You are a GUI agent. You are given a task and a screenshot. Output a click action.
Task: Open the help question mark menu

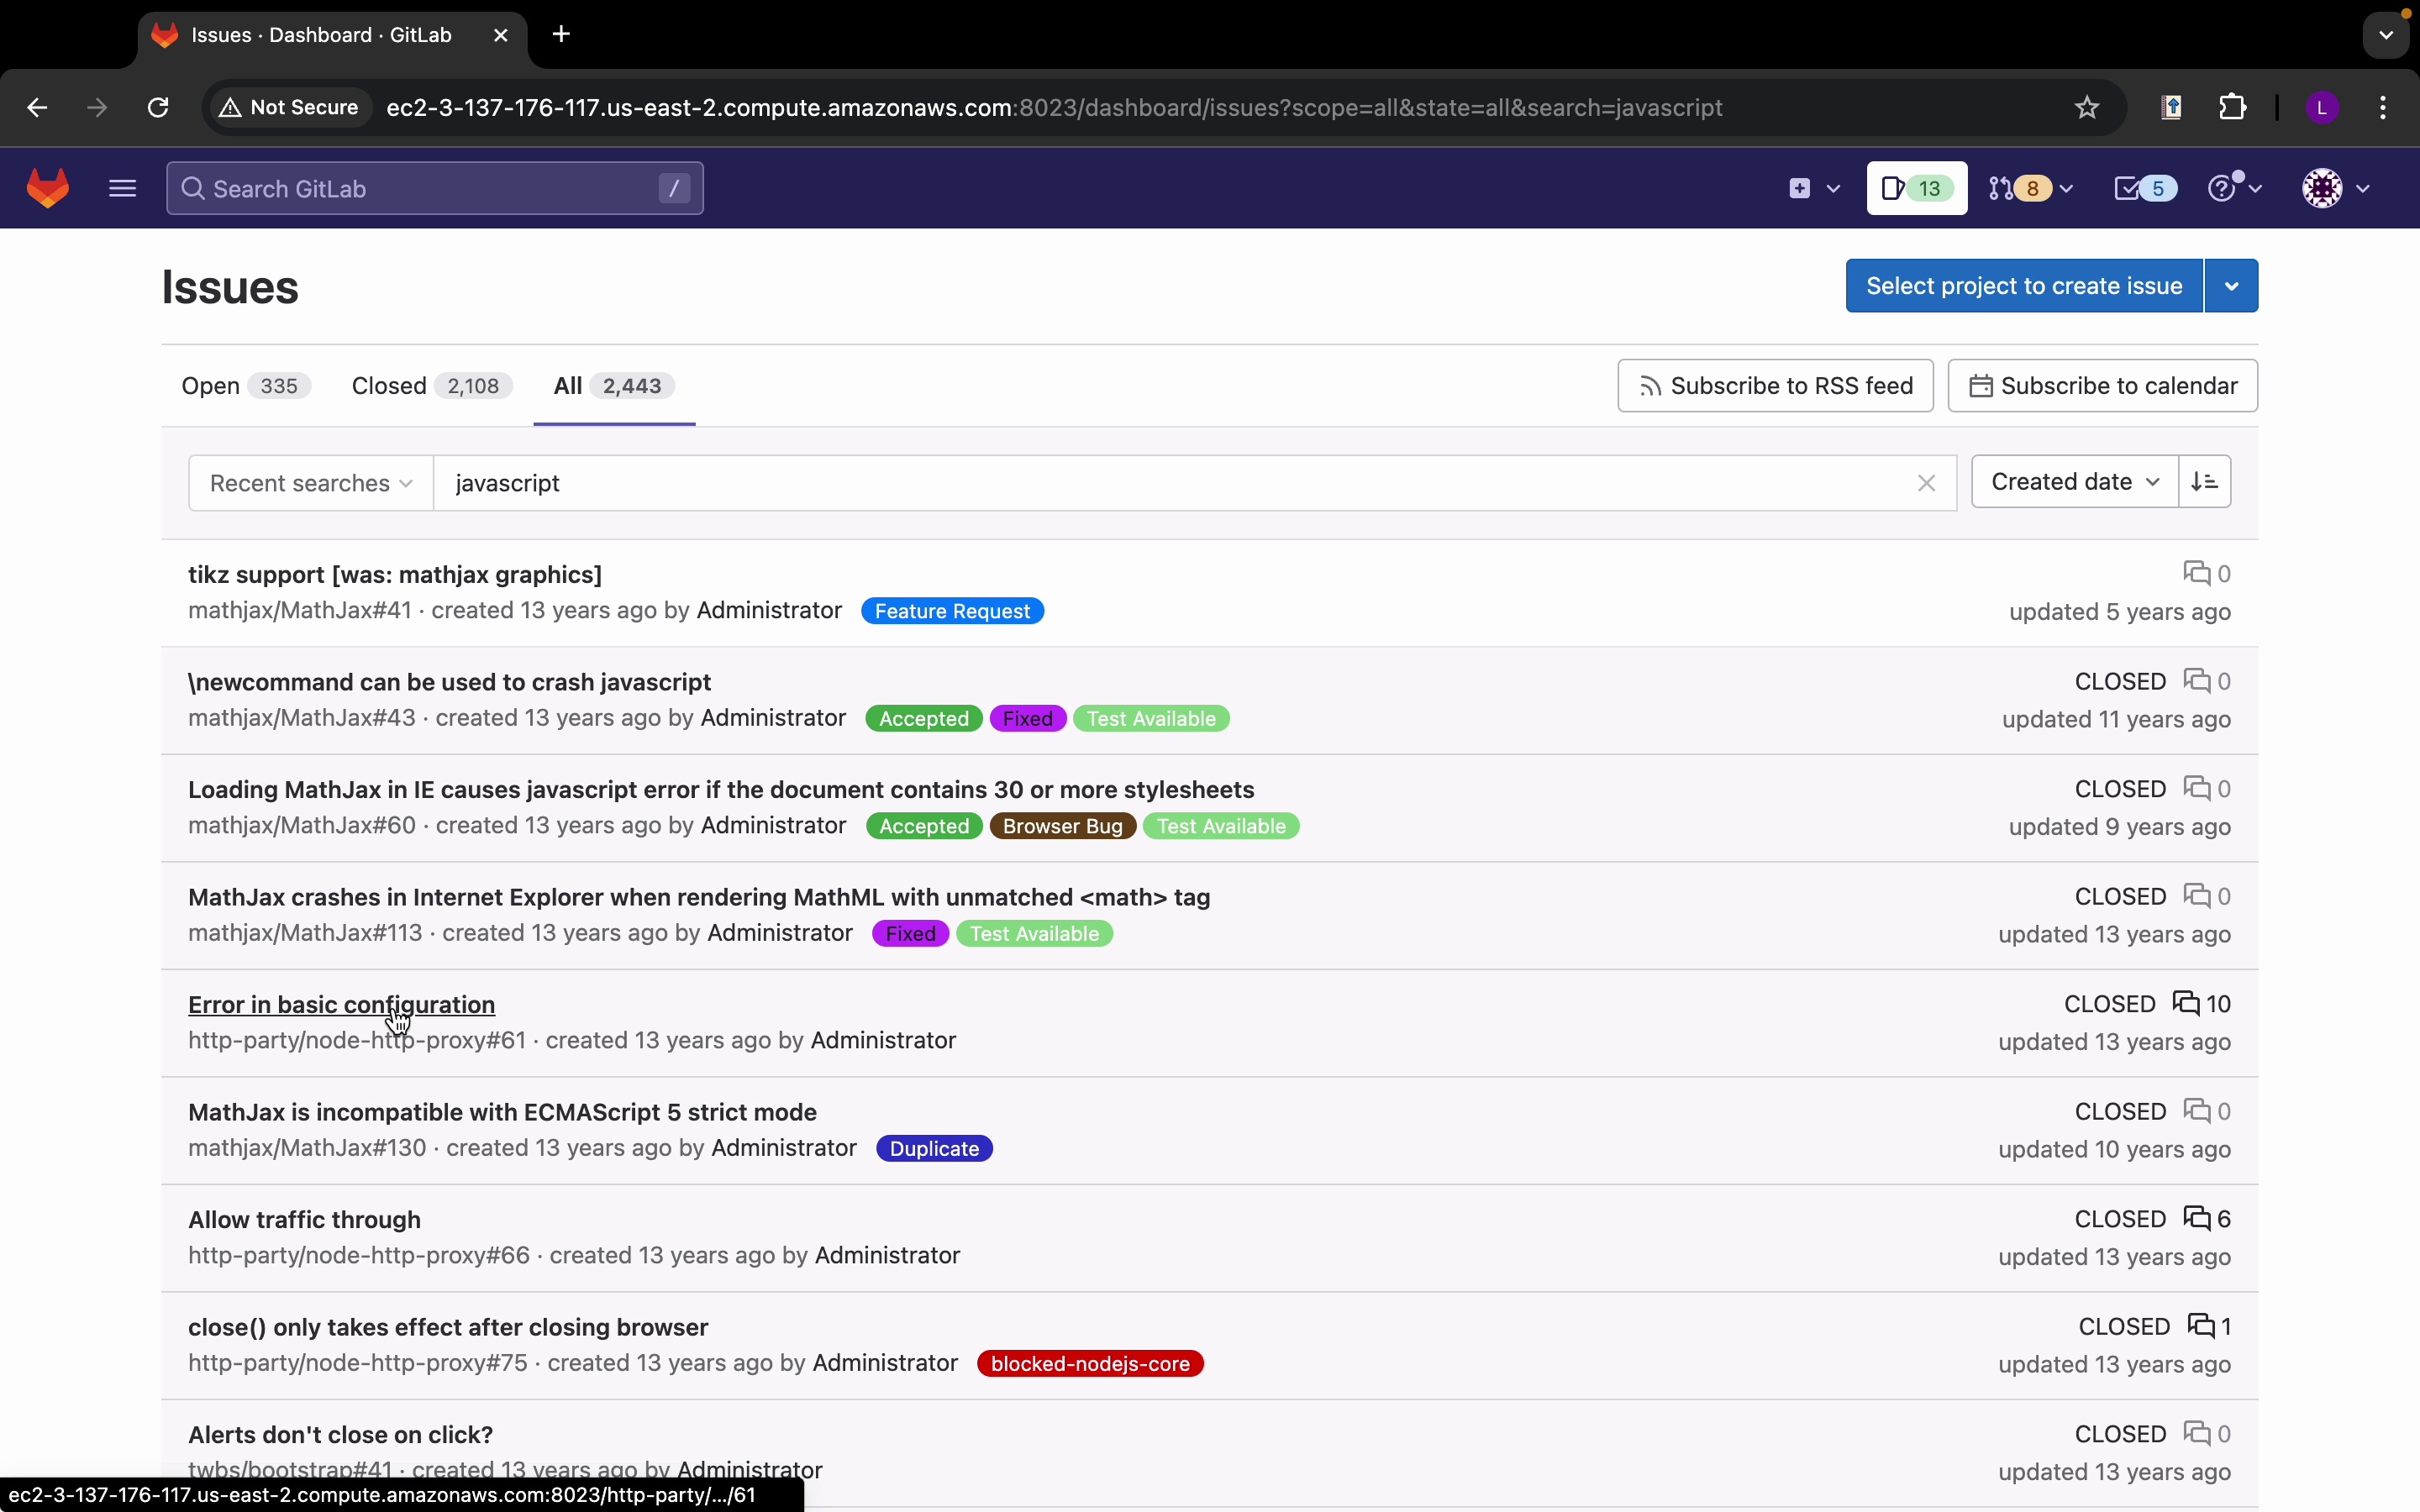click(x=2232, y=188)
